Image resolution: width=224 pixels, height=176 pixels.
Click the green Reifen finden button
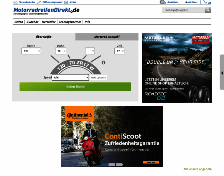75,87
